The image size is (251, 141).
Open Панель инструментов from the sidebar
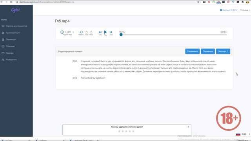pos(16,26)
